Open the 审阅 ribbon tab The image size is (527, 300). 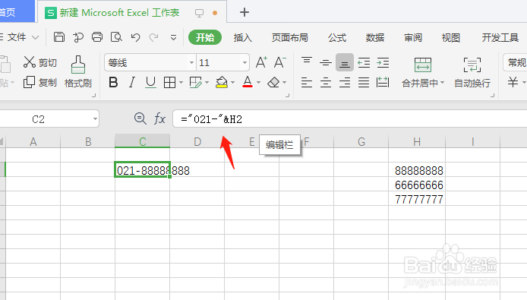[413, 37]
